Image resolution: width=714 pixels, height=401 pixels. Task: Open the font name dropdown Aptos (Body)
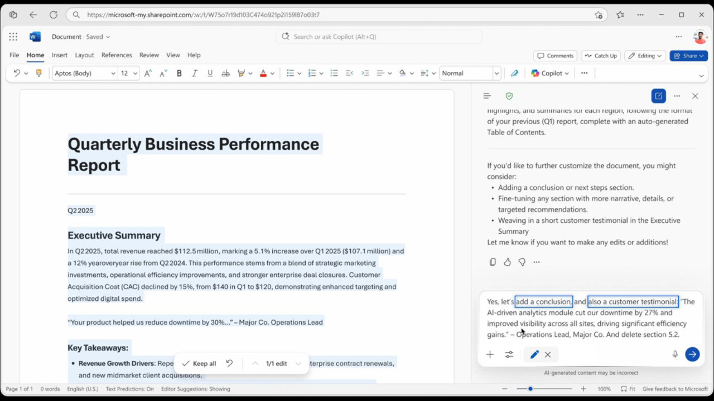(85, 73)
